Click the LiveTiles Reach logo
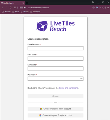 pos(55,26)
